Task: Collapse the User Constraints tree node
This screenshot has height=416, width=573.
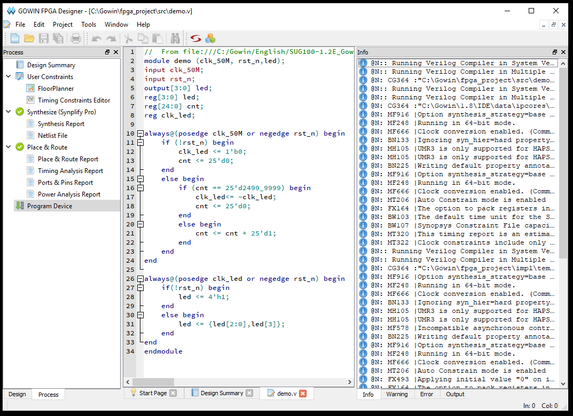Action: pyautogui.click(x=8, y=77)
